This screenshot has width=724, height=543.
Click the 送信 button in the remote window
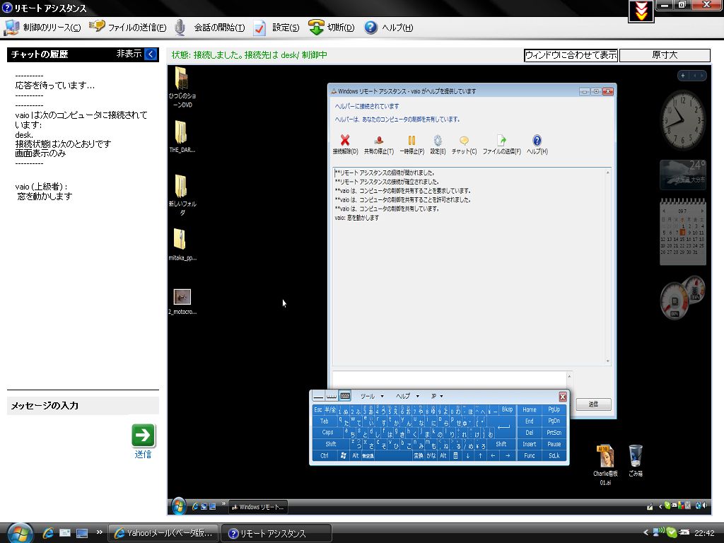[x=593, y=404]
